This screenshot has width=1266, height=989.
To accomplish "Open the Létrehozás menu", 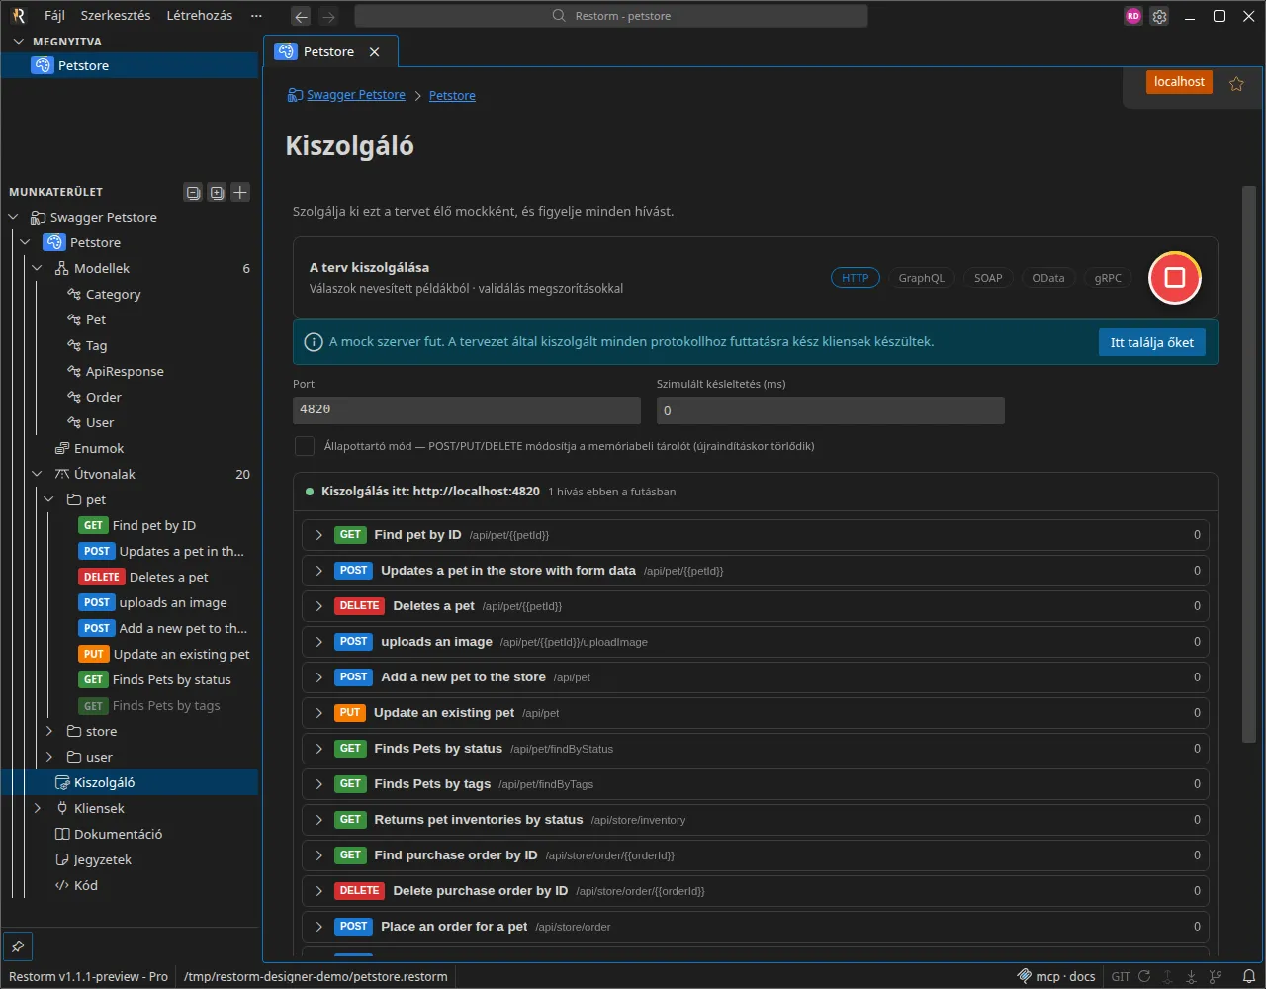I will [200, 16].
